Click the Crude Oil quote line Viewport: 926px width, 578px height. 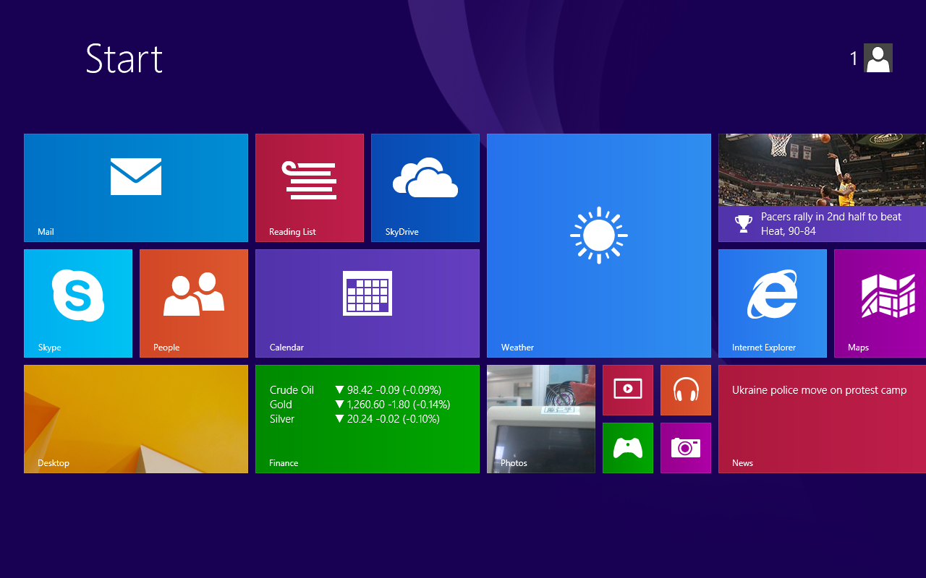click(x=355, y=390)
